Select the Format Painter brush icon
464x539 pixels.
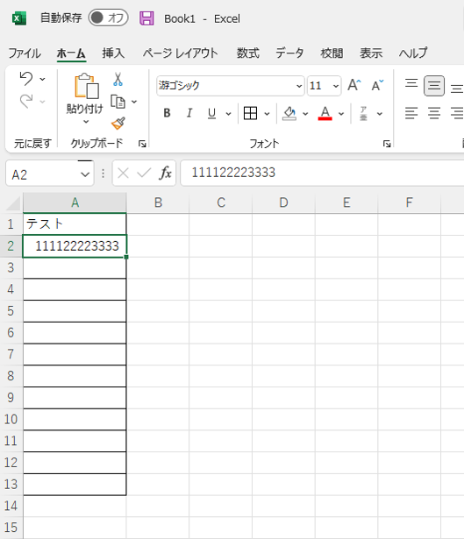click(x=118, y=124)
